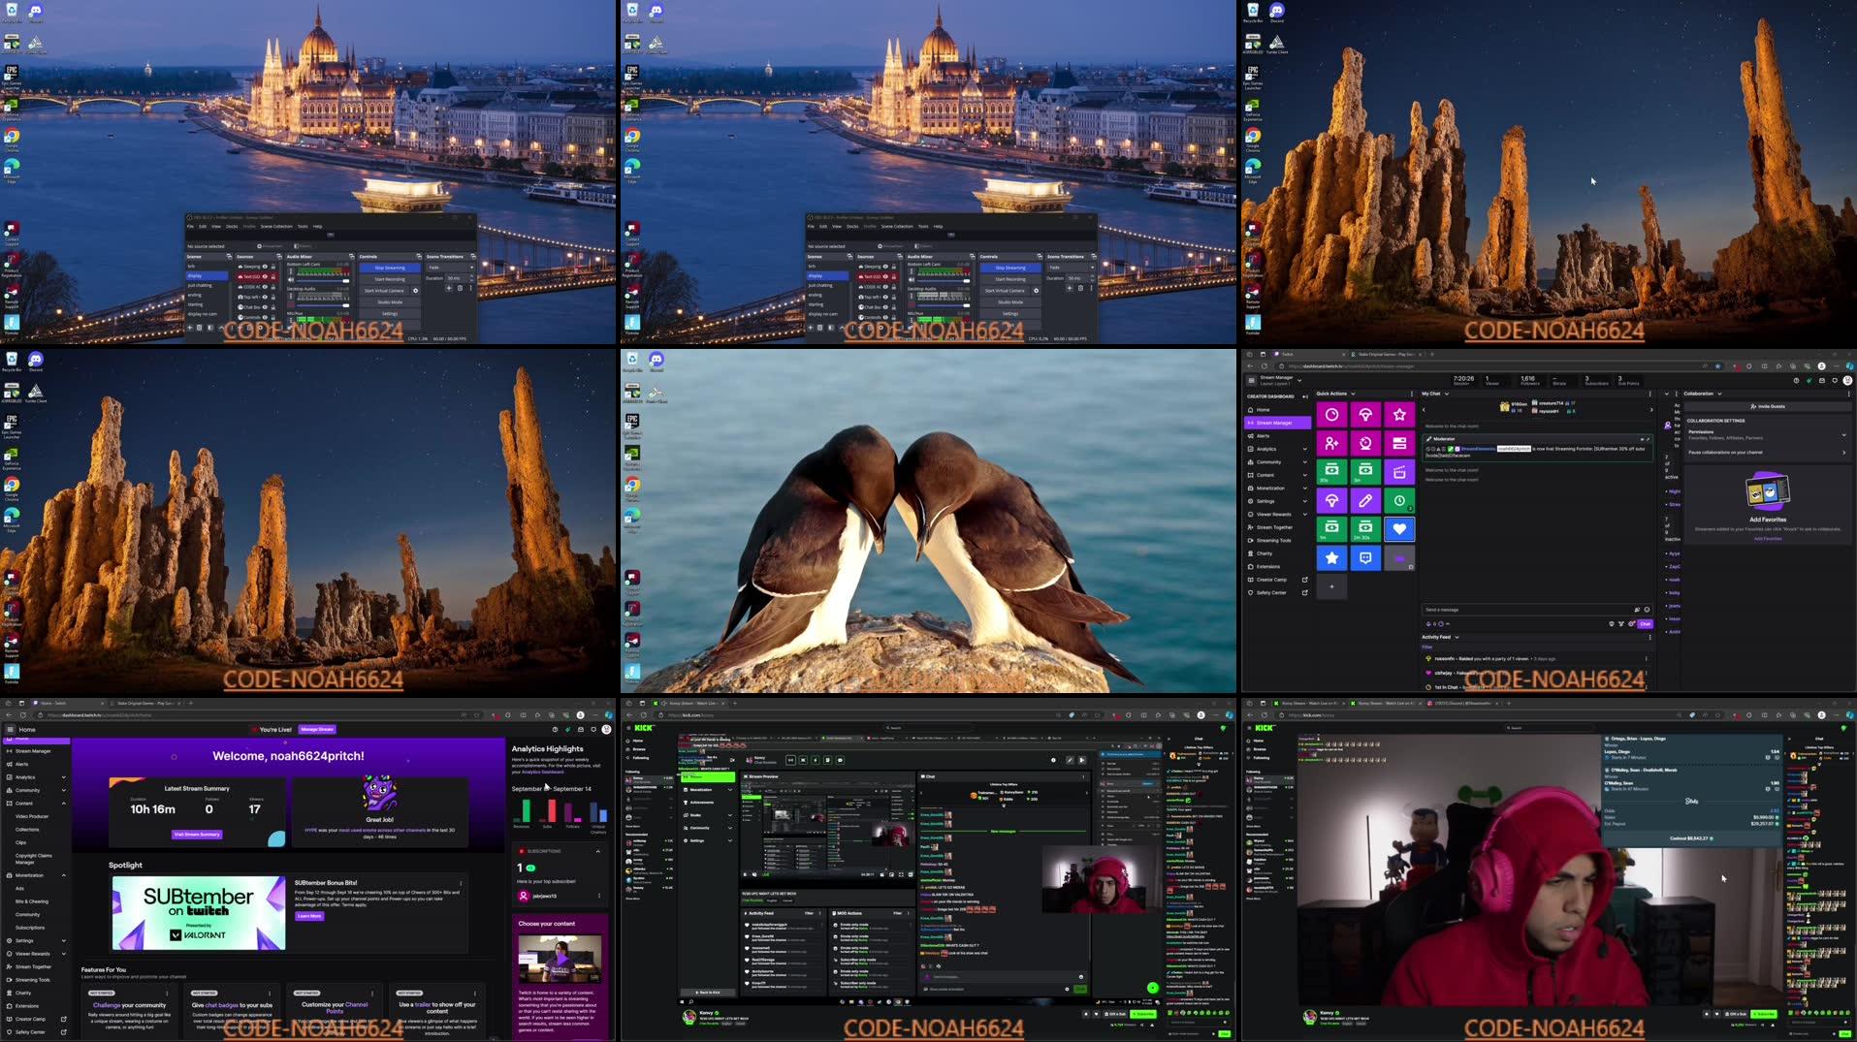Collapse the Content section in Home dashboard sidebar
The image size is (1857, 1042).
click(64, 804)
